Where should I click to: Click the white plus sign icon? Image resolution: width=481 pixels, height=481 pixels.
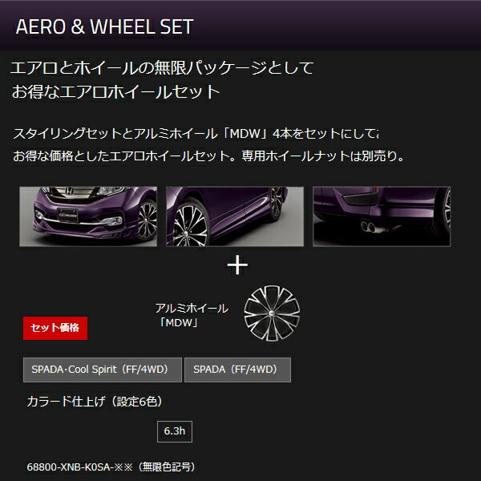(x=237, y=265)
